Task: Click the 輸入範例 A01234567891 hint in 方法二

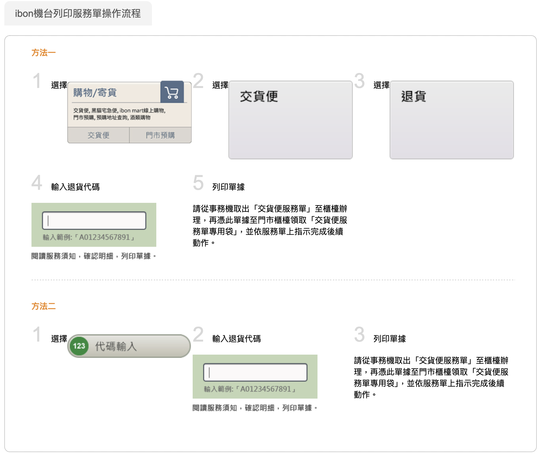Action: point(250,389)
